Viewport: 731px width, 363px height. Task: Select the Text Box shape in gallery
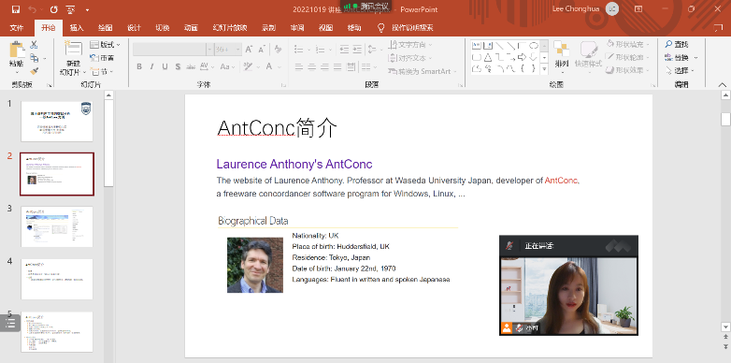click(x=477, y=46)
